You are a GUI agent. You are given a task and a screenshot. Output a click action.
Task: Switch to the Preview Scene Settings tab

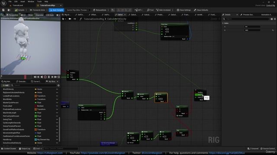click(248, 15)
